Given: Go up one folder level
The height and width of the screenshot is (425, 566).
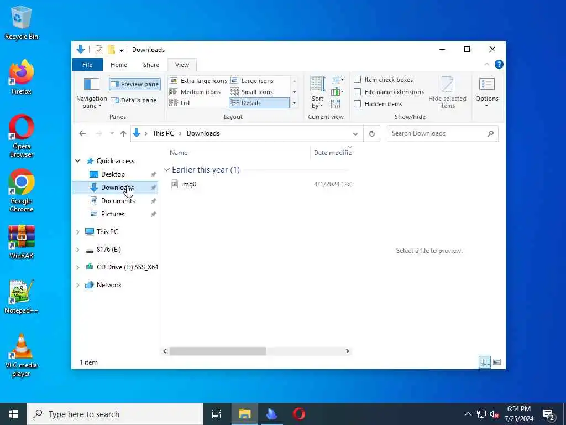Looking at the screenshot, I should point(123,133).
